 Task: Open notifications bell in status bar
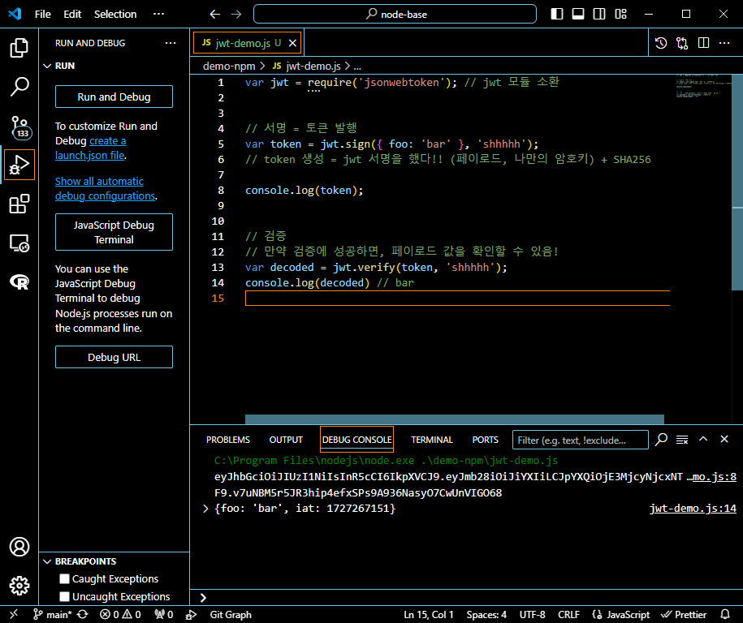(x=724, y=614)
